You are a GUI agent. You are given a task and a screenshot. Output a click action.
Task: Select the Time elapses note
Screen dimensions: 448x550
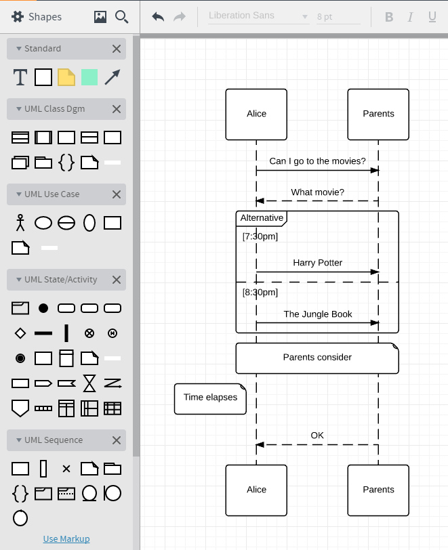point(210,399)
